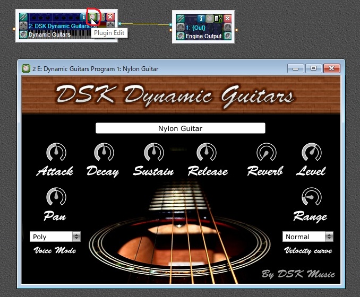
Task: Click the Reverb knob
Action: coord(267,152)
